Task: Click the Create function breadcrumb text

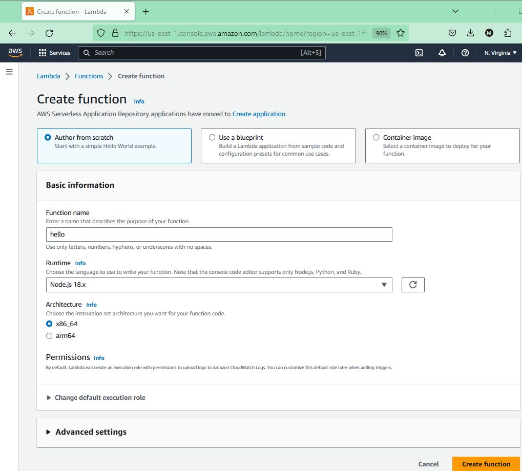Action: 141,76
